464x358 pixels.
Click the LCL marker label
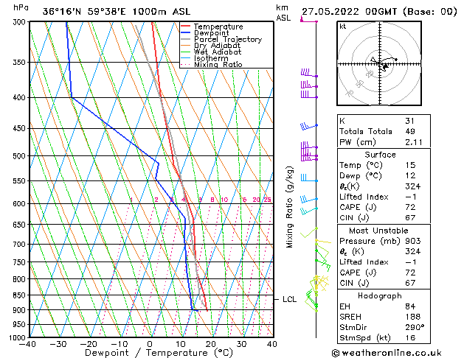289,299
